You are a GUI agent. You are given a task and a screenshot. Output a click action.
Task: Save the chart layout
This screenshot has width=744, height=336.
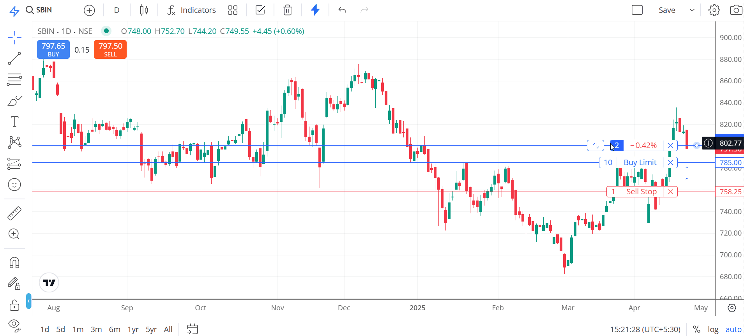click(667, 11)
